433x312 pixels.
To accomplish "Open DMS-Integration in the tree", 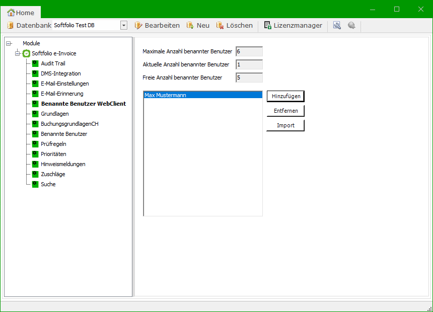I will [60, 73].
